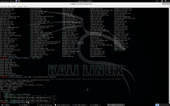Click the volume speaker icon

pos(157,1)
